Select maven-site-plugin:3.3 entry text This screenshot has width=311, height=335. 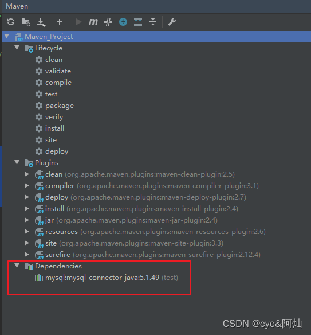[141, 243]
